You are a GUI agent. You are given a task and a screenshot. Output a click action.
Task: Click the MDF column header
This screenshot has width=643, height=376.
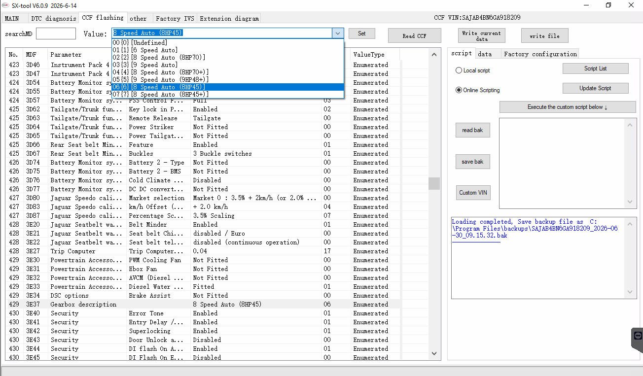(x=35, y=55)
